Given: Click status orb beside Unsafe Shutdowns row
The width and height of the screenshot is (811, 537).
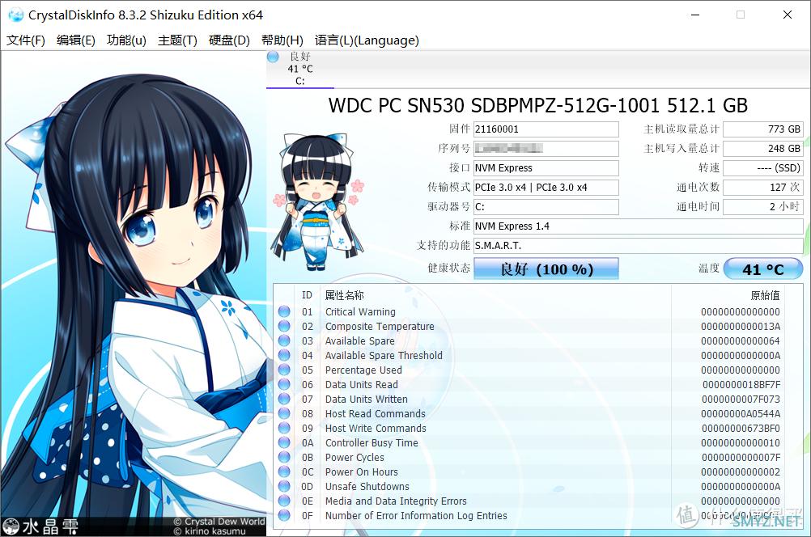Looking at the screenshot, I should [x=284, y=487].
